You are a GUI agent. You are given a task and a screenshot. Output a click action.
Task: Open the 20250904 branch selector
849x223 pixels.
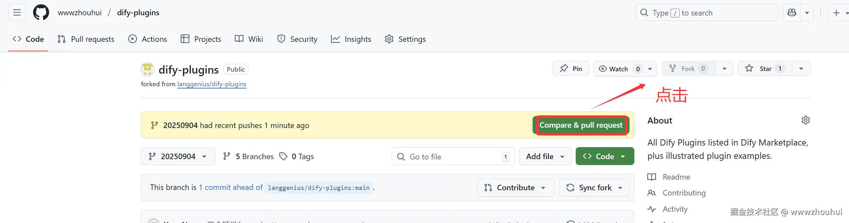pos(178,156)
